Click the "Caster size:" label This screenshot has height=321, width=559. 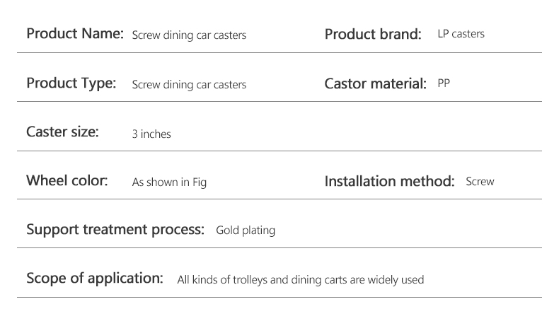pyautogui.click(x=62, y=132)
